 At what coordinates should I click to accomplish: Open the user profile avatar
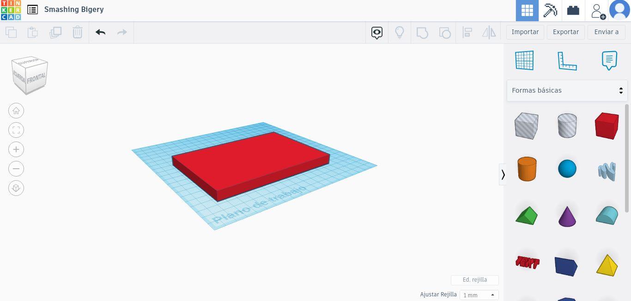point(619,10)
